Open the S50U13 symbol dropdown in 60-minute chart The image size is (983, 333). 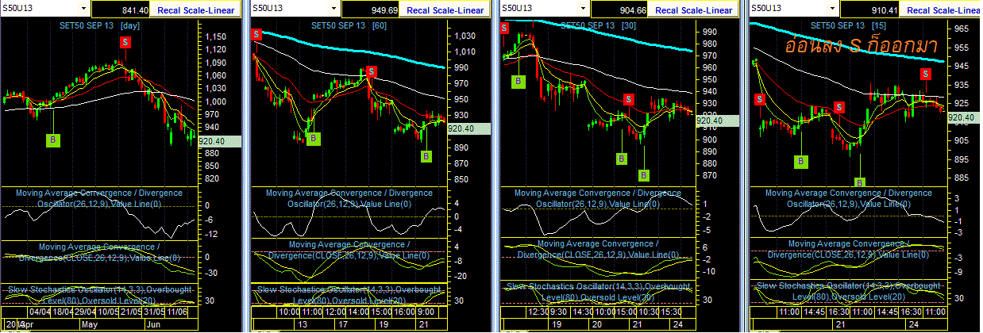pyautogui.click(x=334, y=8)
